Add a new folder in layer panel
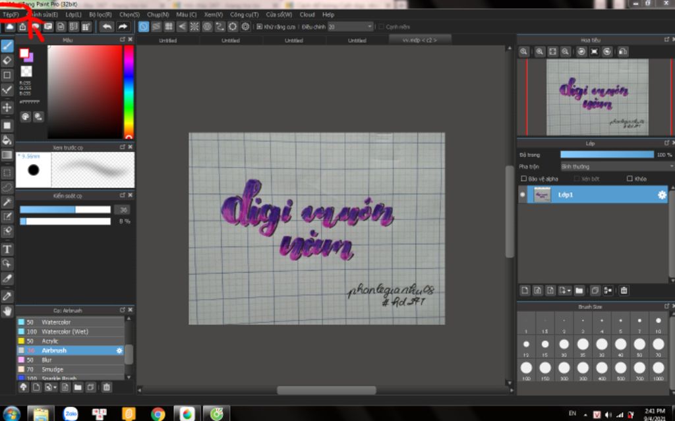The height and width of the screenshot is (421, 675). point(579,291)
